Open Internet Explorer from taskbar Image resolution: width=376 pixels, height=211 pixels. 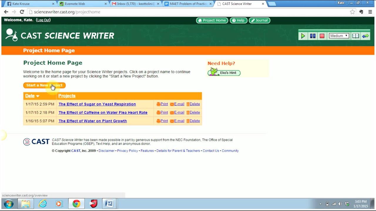pyautogui.click(x=43, y=204)
